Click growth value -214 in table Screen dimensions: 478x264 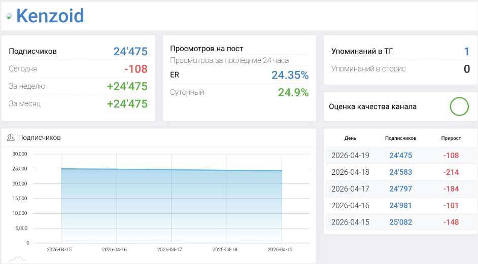[x=451, y=172]
